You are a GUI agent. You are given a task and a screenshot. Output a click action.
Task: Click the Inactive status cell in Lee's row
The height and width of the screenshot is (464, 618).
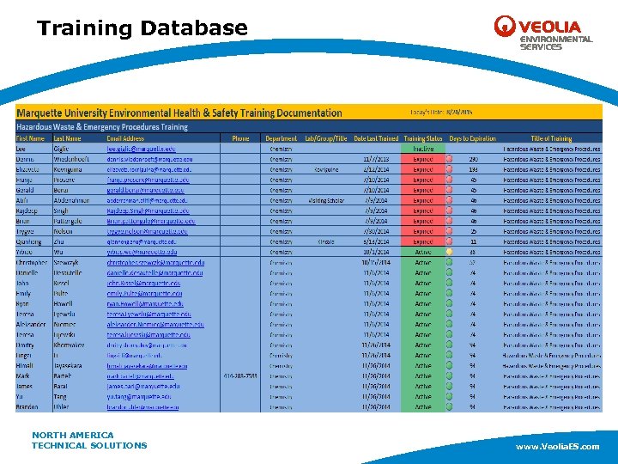[x=423, y=149]
